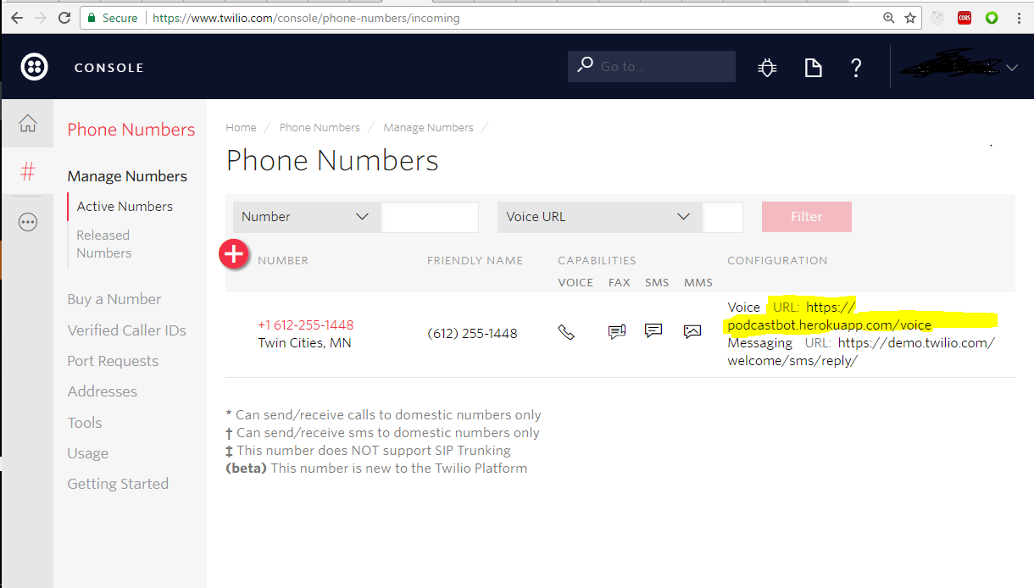This screenshot has width=1034, height=588.
Task: Select Active Numbers in sidebar
Action: coord(125,206)
